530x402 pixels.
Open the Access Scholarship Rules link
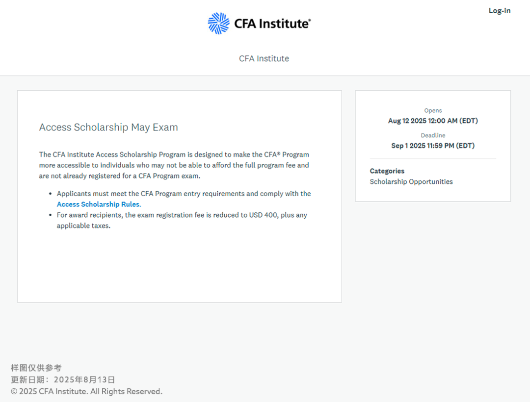tap(98, 204)
